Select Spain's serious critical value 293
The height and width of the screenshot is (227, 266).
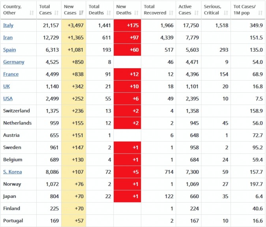point(224,50)
